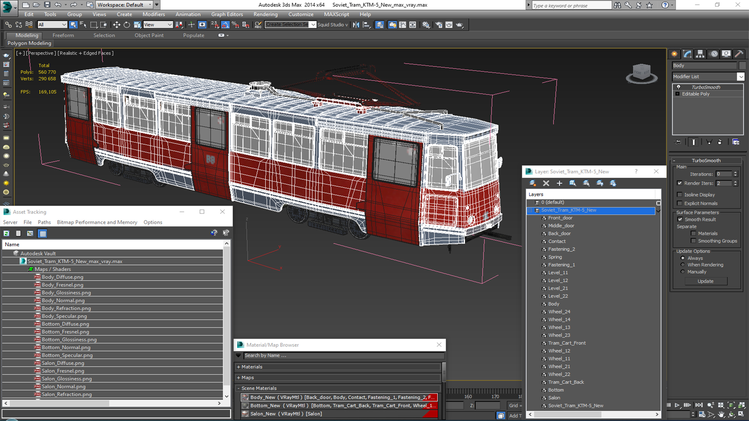Click the Update button in TurboSmooth
749x421 pixels.
(705, 281)
